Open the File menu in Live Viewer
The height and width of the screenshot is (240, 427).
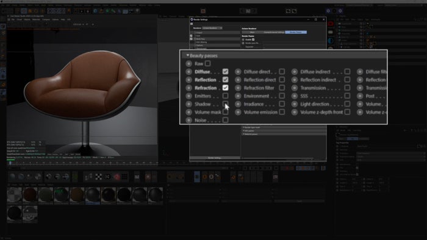[x=13, y=19]
